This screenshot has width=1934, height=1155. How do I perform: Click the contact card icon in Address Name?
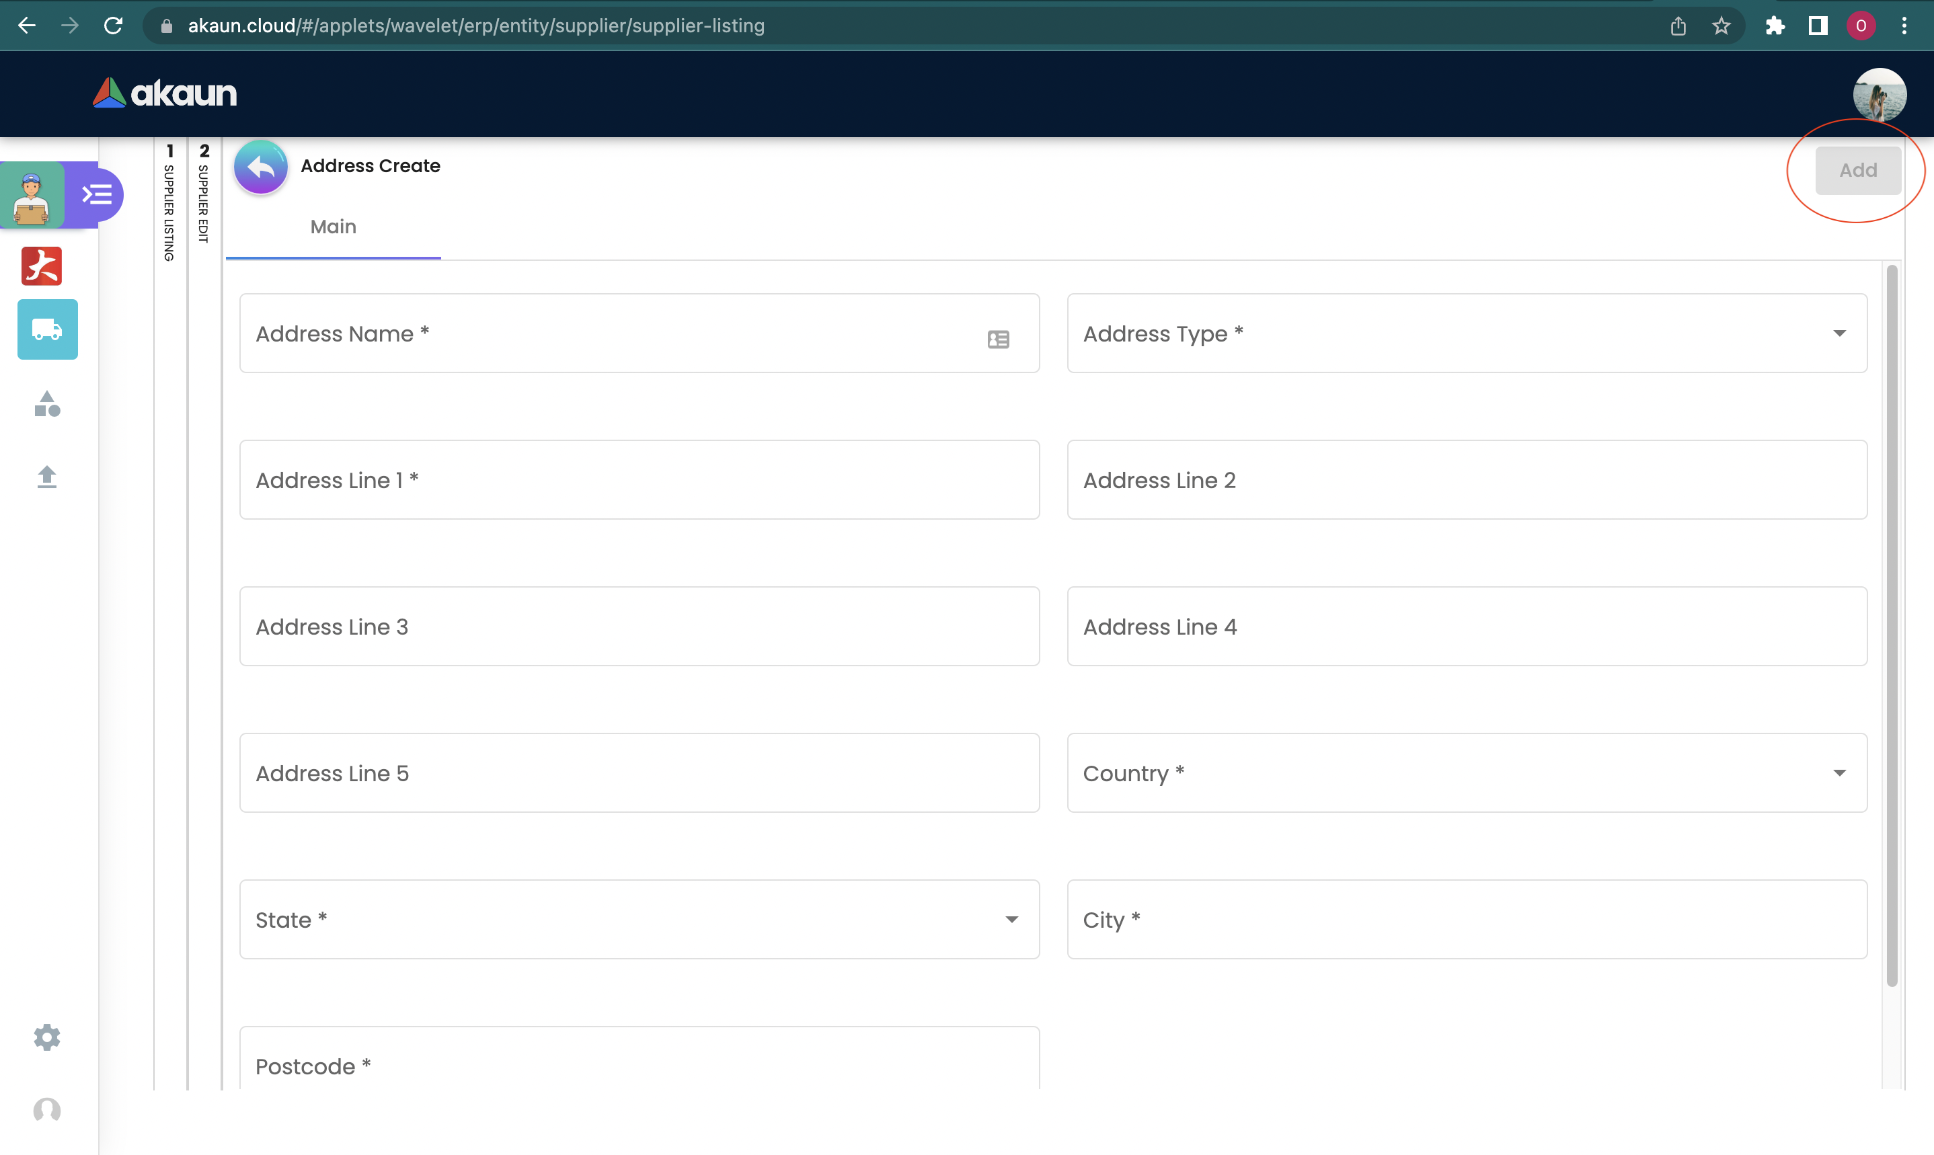pos(998,340)
